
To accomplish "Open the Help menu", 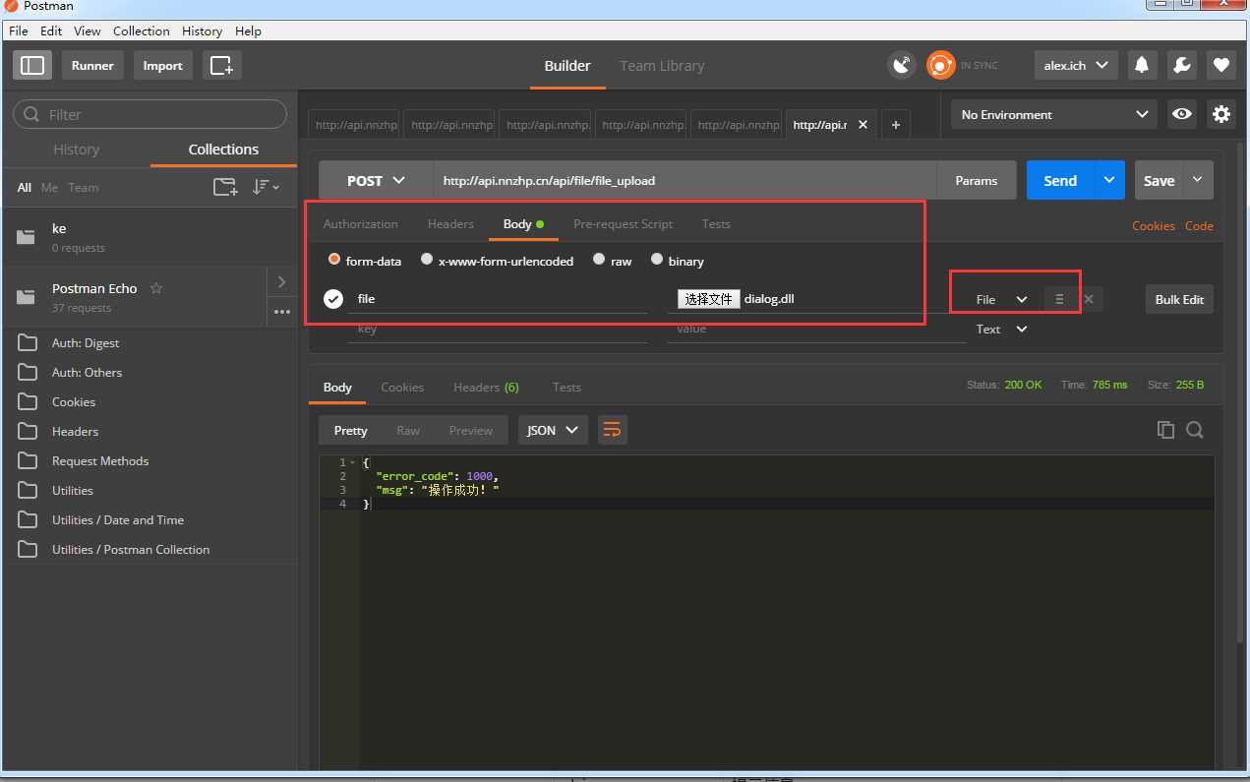I will [x=248, y=30].
